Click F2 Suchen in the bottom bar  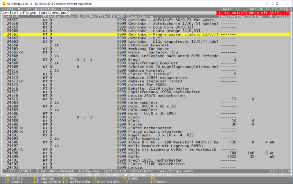click(x=41, y=178)
